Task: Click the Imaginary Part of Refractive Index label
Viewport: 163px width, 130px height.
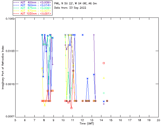Action: click(3, 67)
